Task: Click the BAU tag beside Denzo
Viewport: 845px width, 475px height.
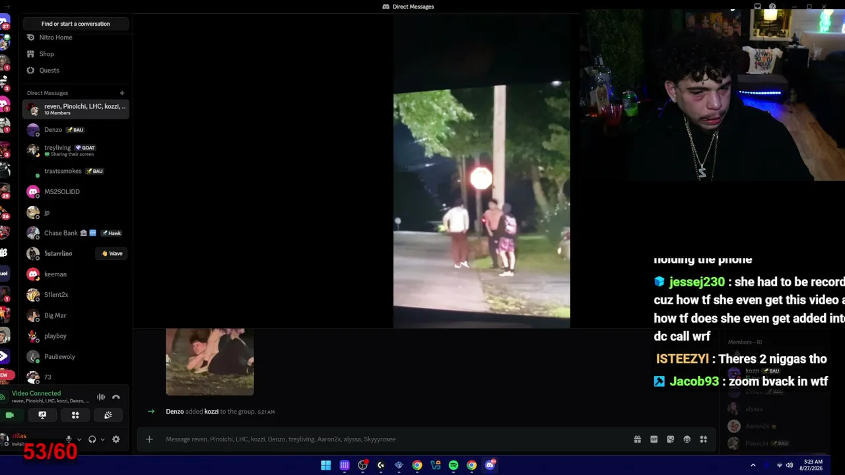Action: [75, 130]
